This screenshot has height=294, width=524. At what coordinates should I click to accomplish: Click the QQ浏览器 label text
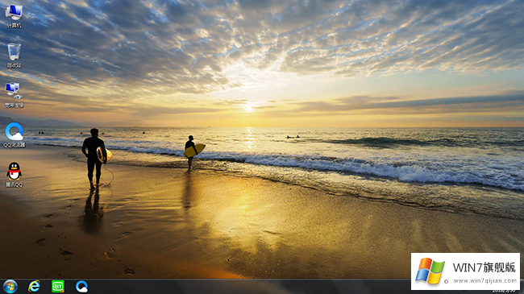[14, 145]
